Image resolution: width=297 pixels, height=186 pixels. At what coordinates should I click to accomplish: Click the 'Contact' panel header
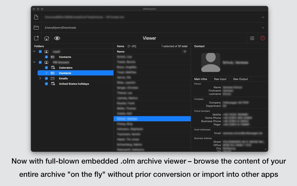point(199,46)
